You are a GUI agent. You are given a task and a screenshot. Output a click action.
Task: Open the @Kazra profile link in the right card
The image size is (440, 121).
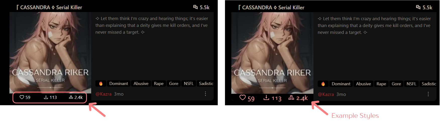point(326,94)
